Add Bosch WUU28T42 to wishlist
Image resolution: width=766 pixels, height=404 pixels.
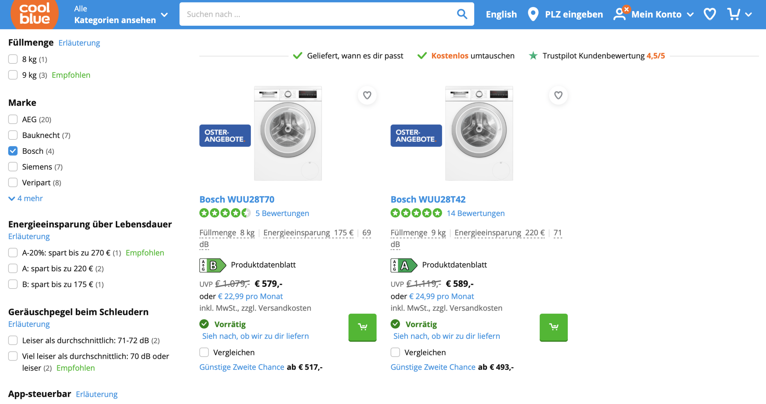coord(558,95)
